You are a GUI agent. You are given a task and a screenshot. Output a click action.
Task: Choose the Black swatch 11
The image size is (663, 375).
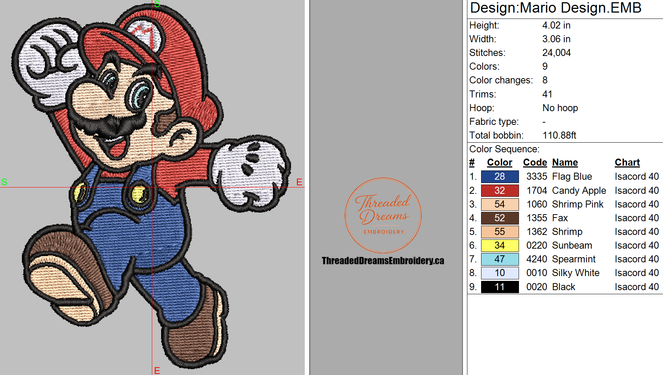coord(500,287)
